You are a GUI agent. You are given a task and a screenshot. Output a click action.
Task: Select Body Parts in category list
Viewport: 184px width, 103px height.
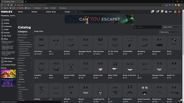tap(21, 82)
